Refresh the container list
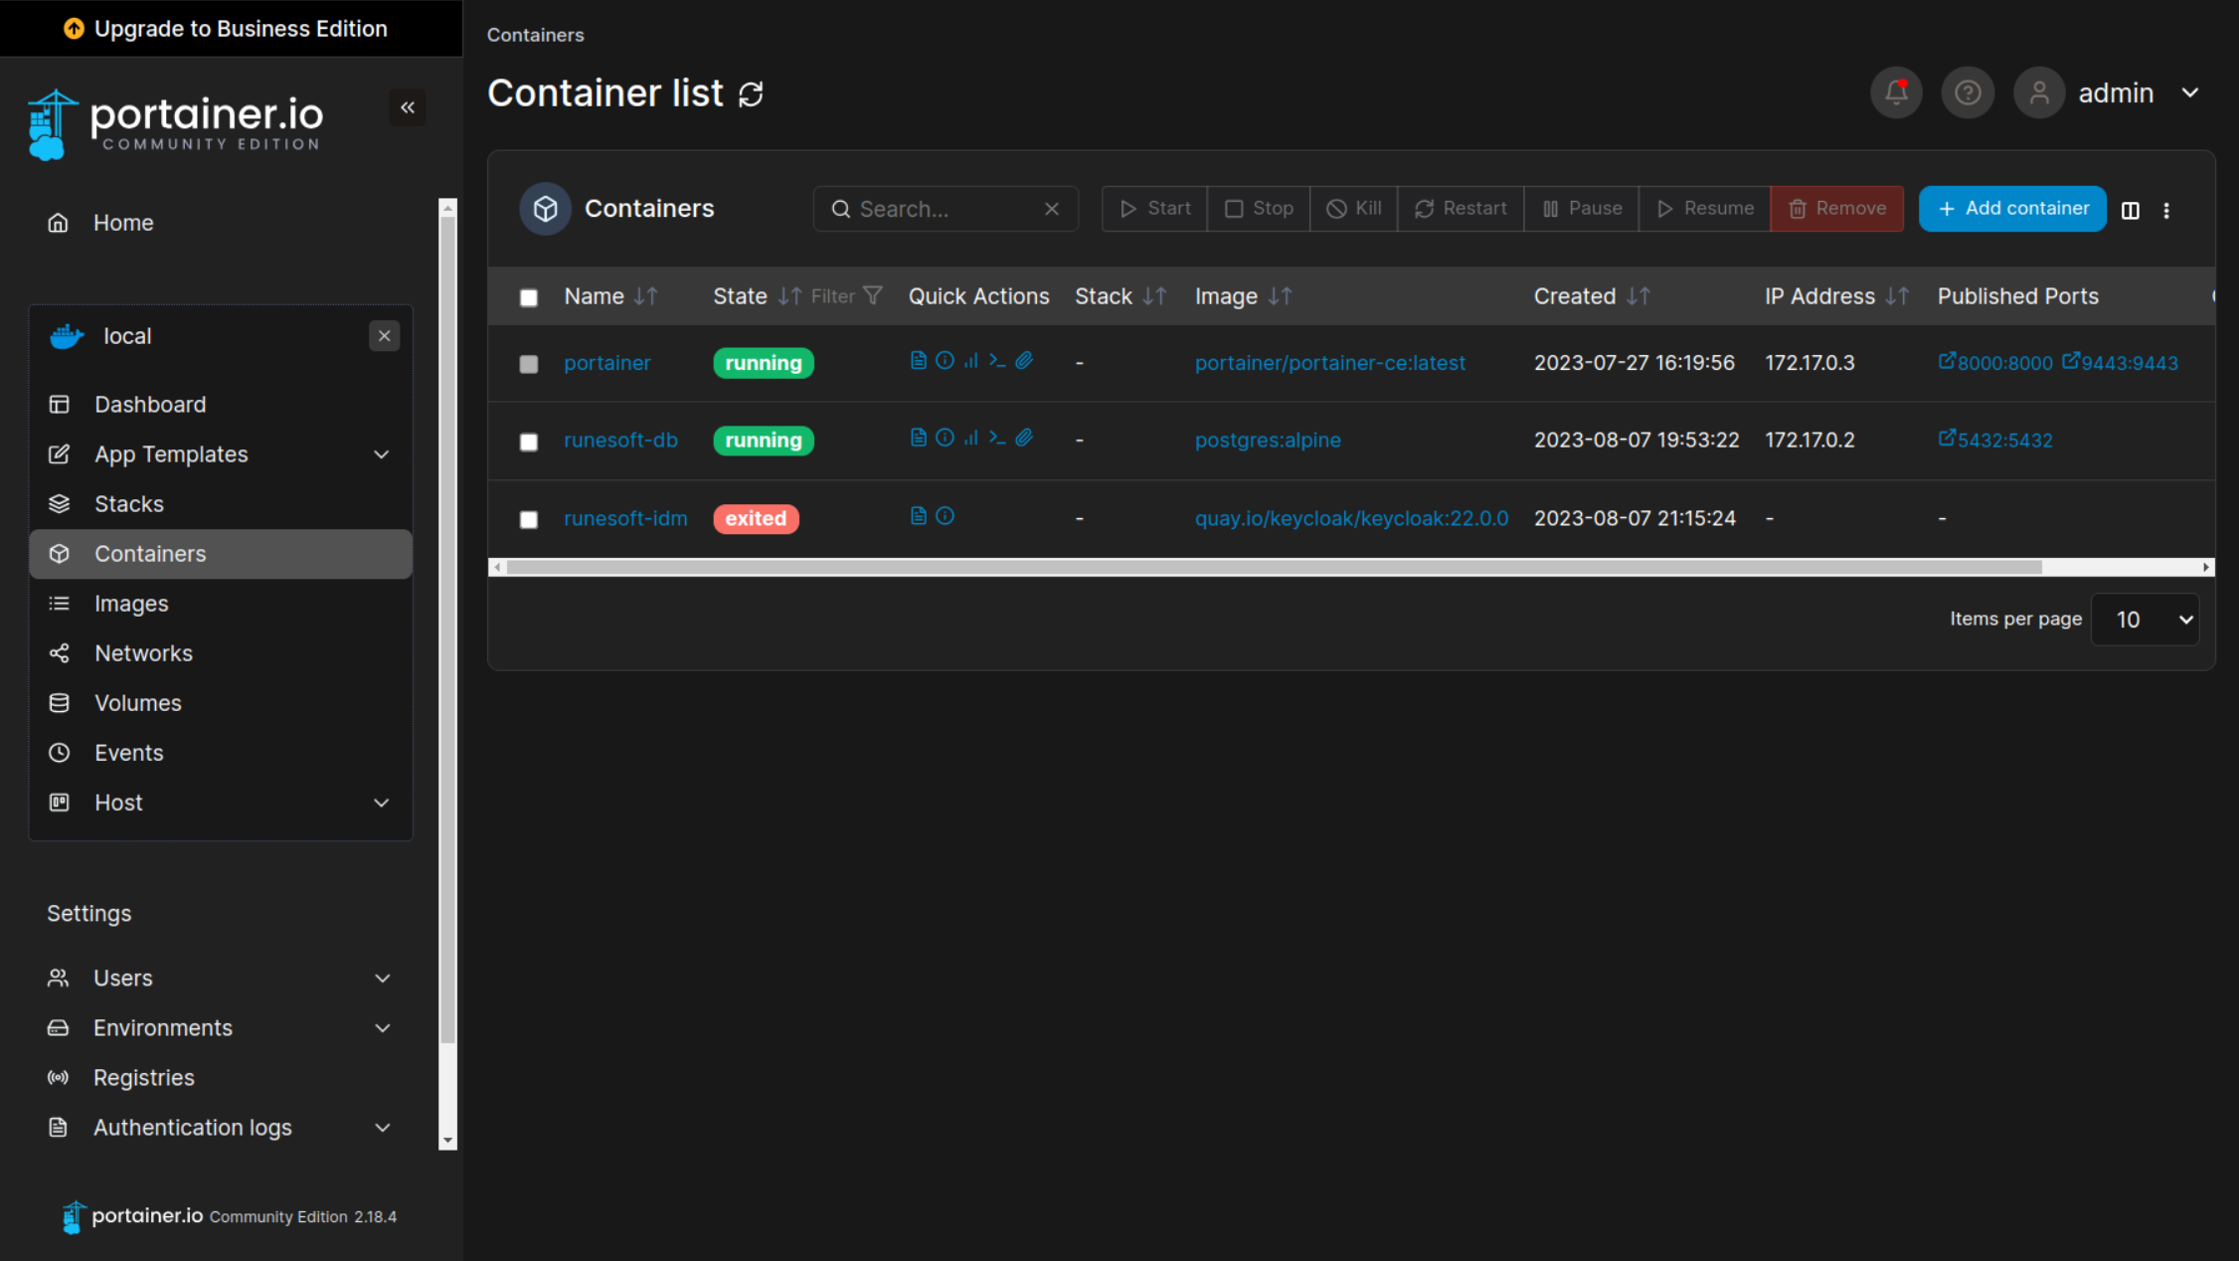 (751, 94)
